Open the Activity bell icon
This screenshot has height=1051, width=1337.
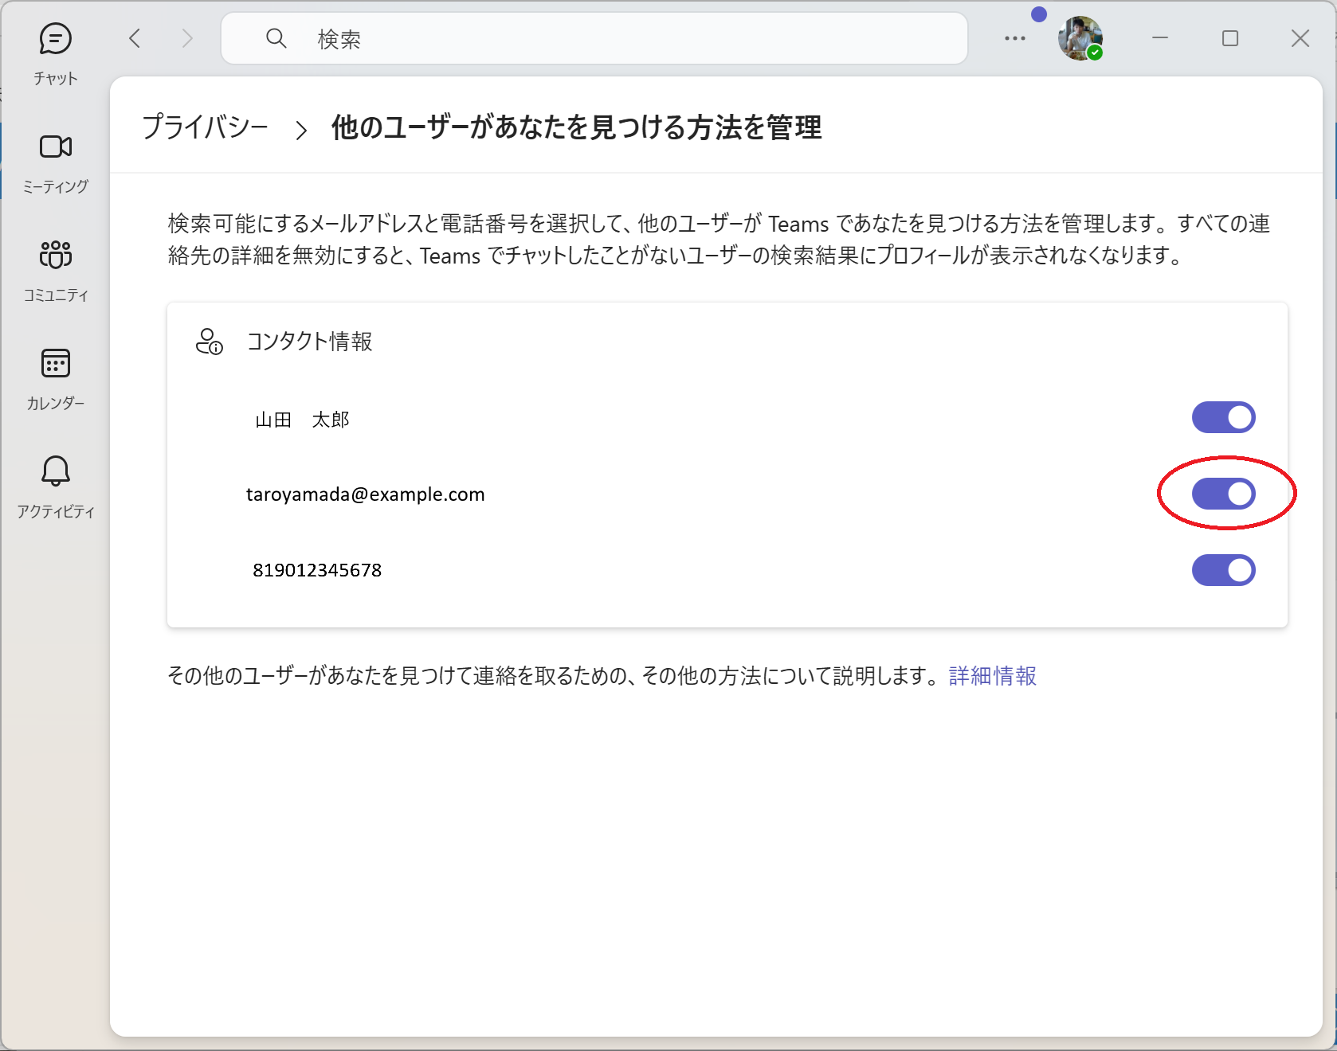[55, 471]
